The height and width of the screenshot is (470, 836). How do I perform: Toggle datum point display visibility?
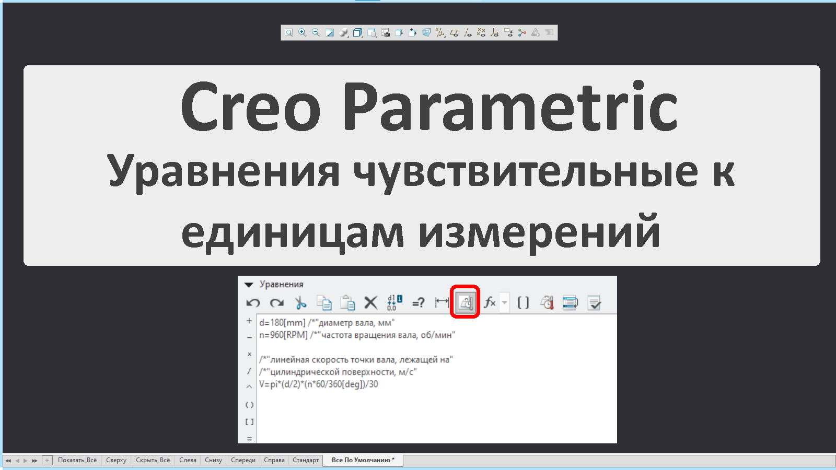click(482, 32)
